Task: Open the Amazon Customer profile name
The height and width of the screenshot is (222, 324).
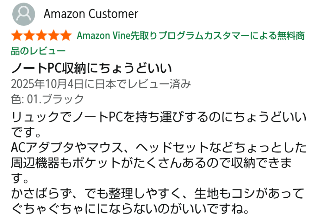Action: 91,14
